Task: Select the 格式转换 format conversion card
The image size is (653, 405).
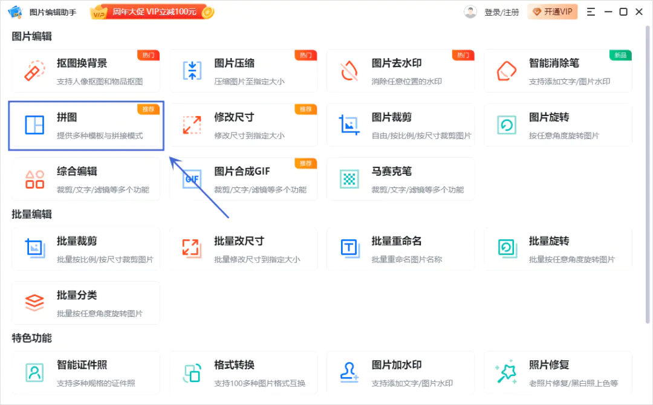Action: coord(243,372)
